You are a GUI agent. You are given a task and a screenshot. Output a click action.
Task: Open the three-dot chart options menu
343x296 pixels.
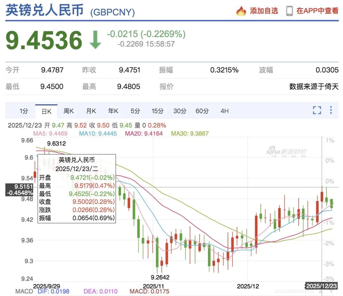[331, 110]
